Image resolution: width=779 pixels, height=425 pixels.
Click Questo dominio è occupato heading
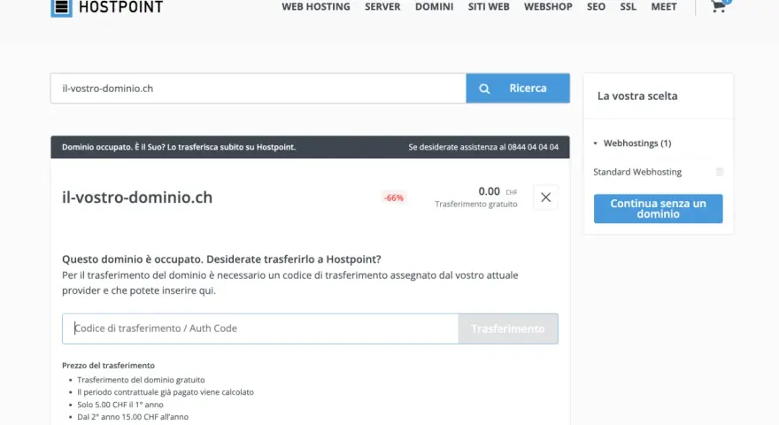click(221, 259)
